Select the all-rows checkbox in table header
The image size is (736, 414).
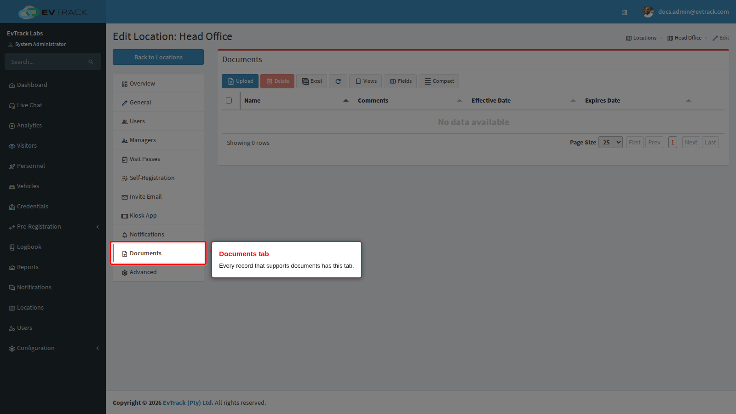(x=229, y=100)
